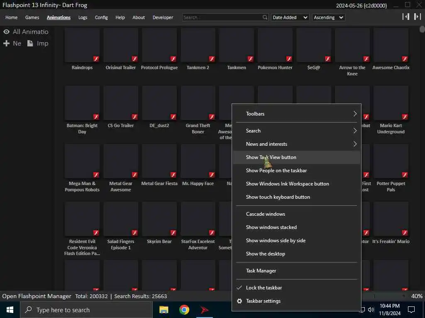Image resolution: width=425 pixels, height=318 pixels.
Task: Select Show windows stacked
Action: coord(296,227)
